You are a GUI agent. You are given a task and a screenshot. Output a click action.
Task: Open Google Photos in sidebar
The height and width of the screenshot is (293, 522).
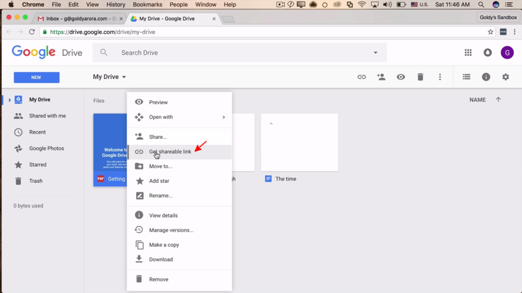tap(47, 148)
